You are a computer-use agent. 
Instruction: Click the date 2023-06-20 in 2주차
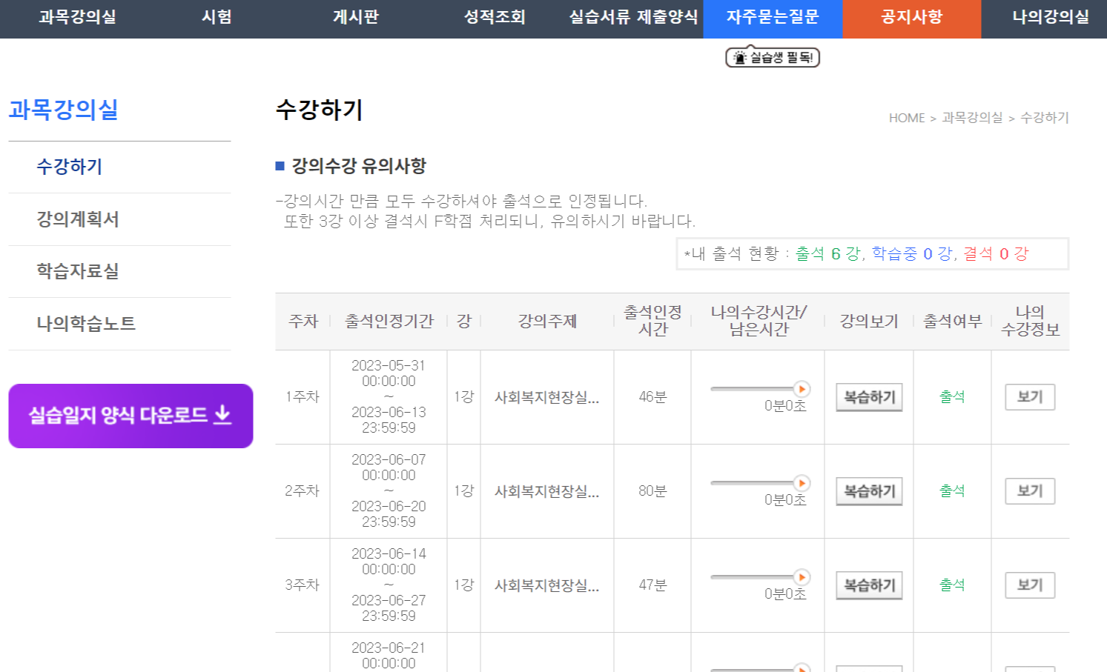point(389,507)
